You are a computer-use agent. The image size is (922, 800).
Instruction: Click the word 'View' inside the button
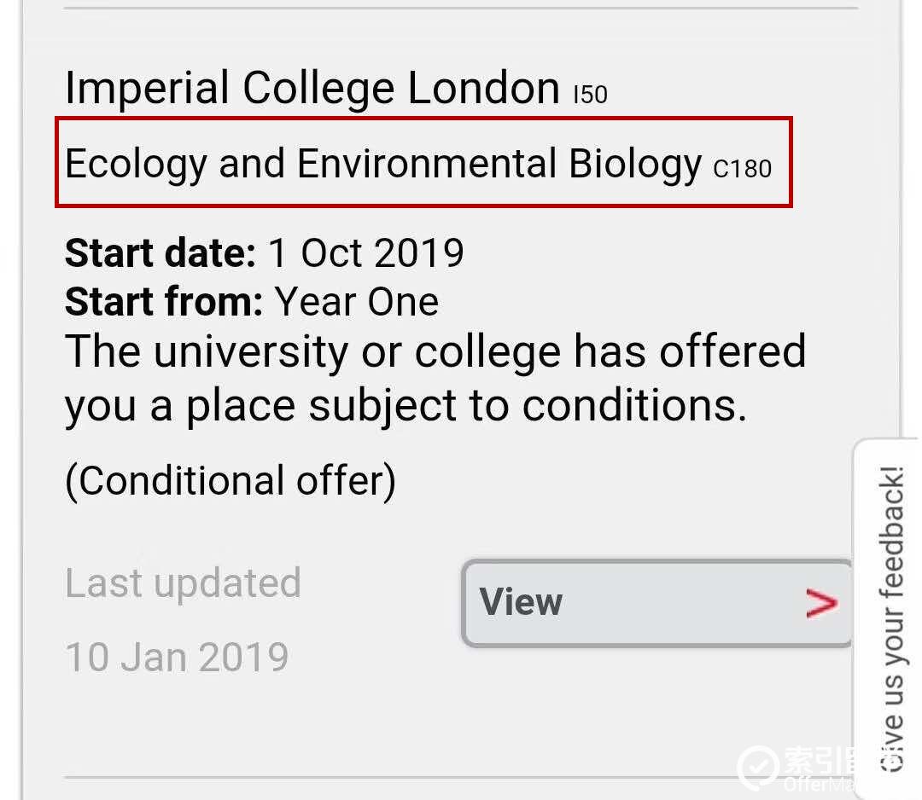[x=521, y=602]
